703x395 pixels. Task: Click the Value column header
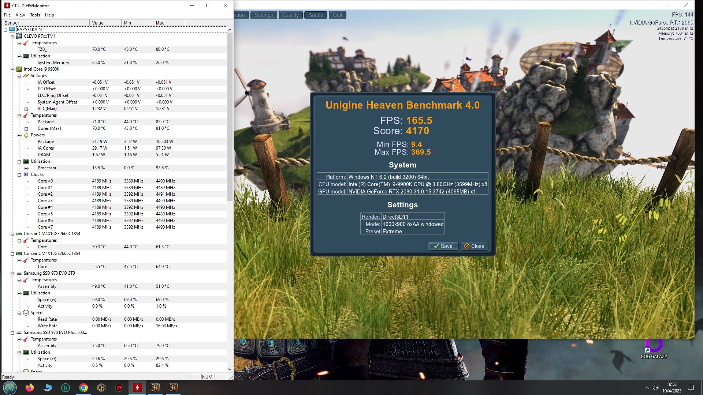pos(105,23)
